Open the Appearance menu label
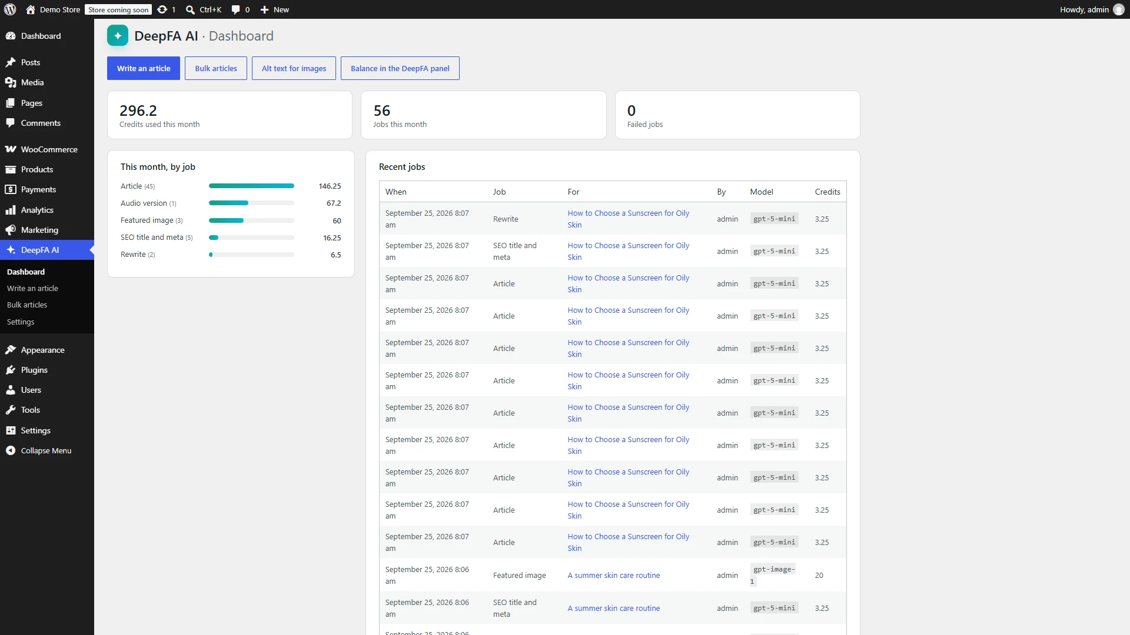1130x635 pixels. 43,350
